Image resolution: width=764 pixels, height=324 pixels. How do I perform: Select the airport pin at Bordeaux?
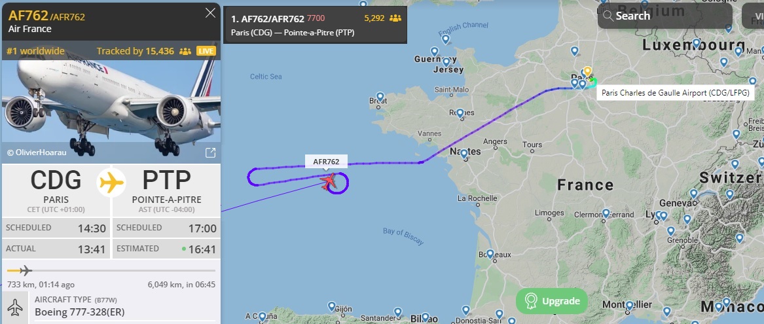pos(490,255)
